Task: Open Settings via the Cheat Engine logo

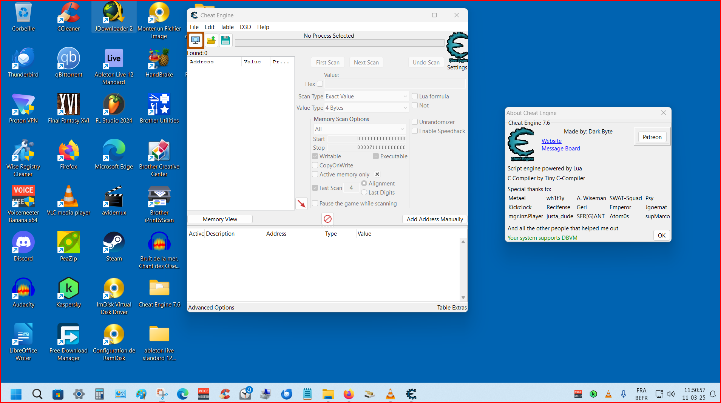Action: 457,48
